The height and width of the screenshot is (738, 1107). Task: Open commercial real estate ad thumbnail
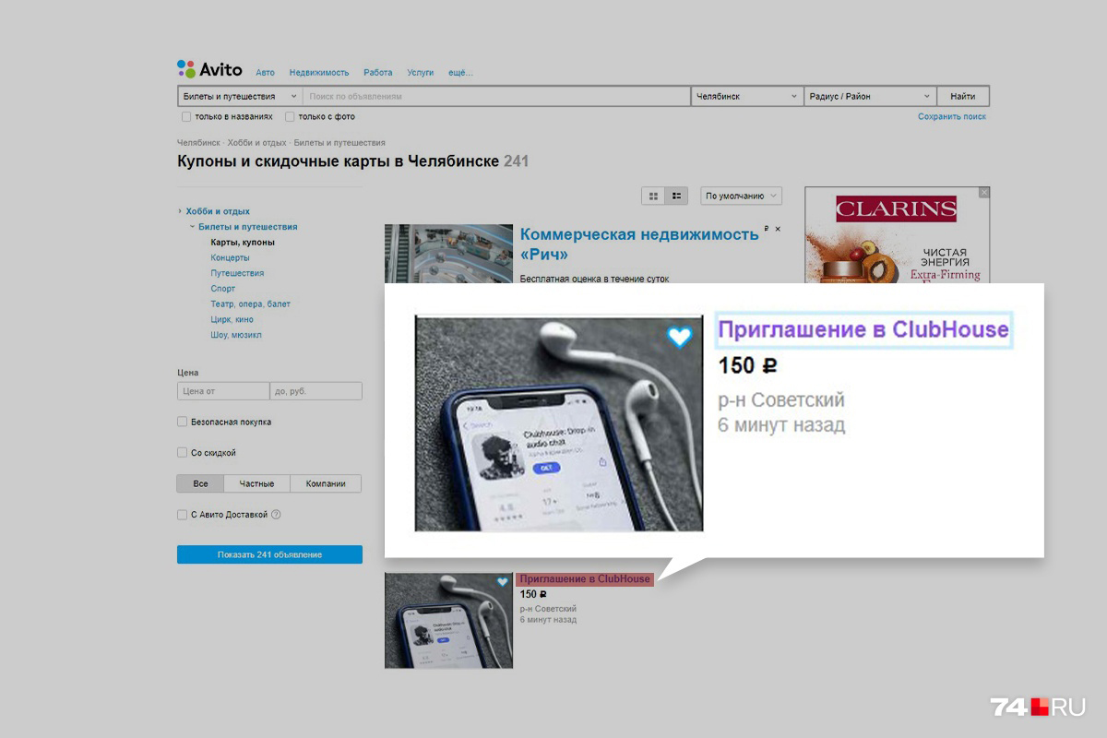[448, 254]
